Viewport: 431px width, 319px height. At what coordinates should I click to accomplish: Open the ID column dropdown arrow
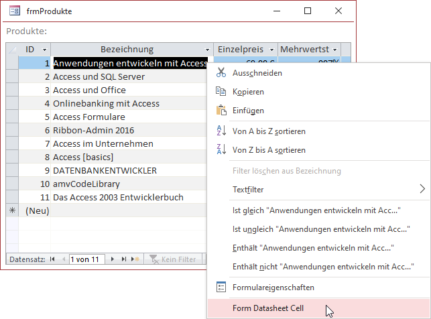pyautogui.click(x=44, y=50)
